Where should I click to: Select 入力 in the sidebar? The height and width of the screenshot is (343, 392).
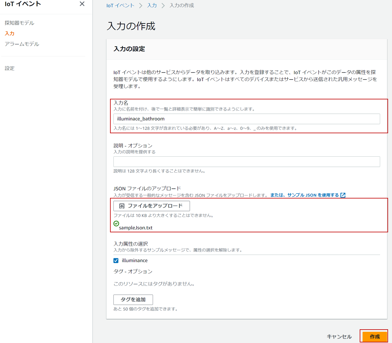click(x=9, y=34)
